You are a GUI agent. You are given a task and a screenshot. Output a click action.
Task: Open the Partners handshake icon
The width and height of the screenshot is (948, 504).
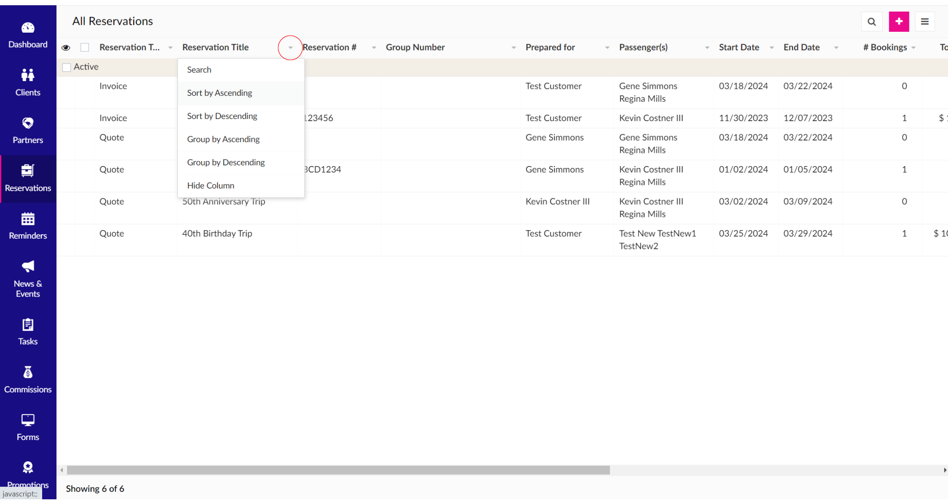coord(28,124)
